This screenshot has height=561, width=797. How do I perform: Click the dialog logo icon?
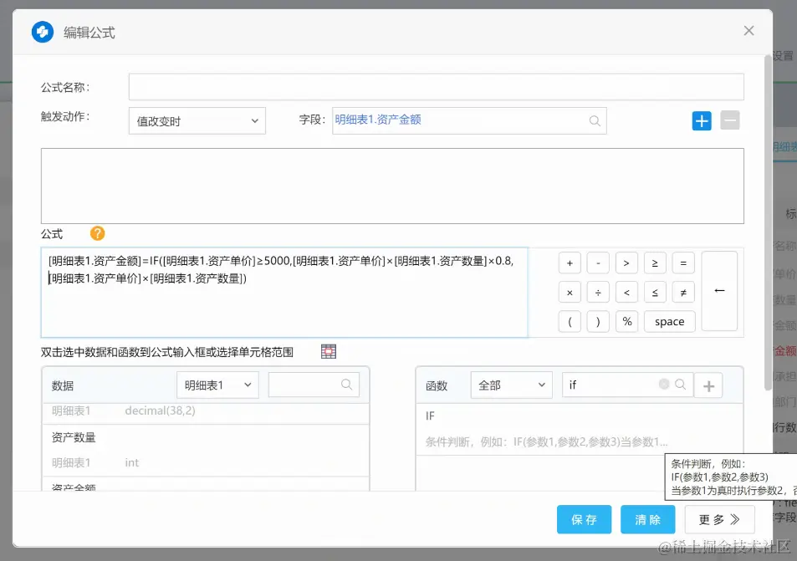(43, 32)
